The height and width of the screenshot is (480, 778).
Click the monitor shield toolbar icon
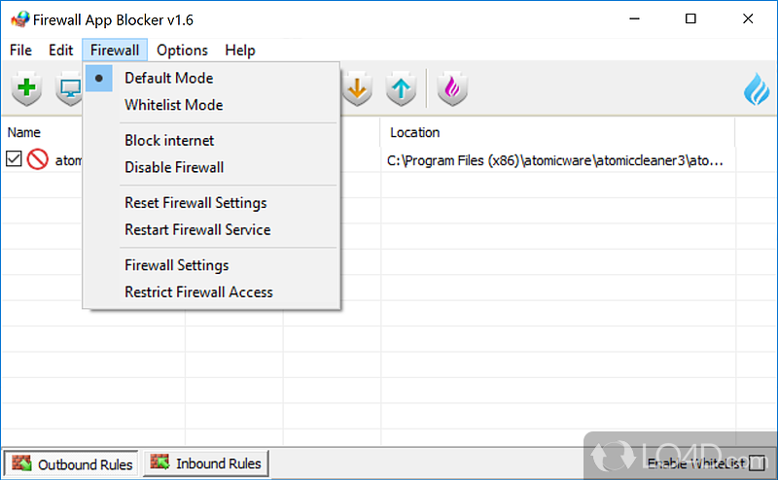coord(69,89)
